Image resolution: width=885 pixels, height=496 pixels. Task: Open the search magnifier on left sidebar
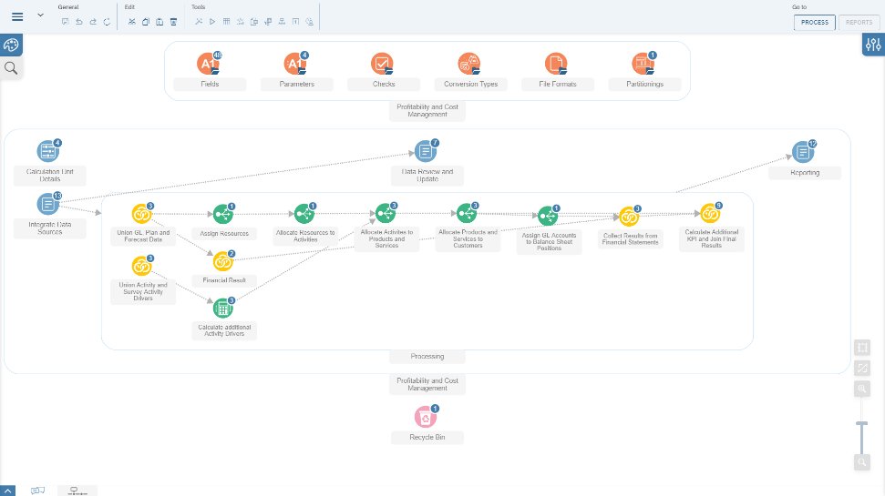point(11,68)
